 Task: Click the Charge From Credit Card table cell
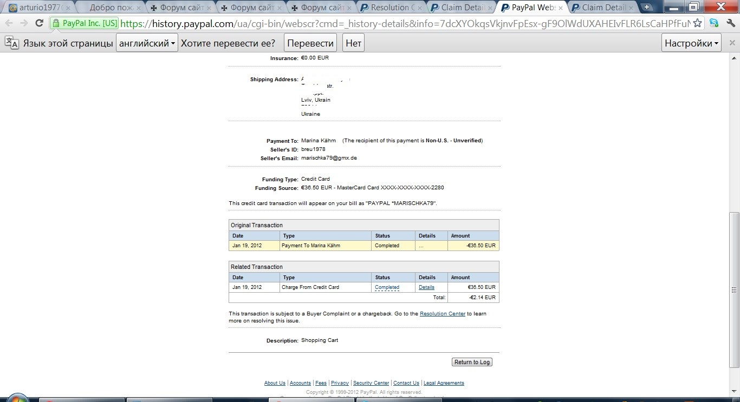pos(326,287)
